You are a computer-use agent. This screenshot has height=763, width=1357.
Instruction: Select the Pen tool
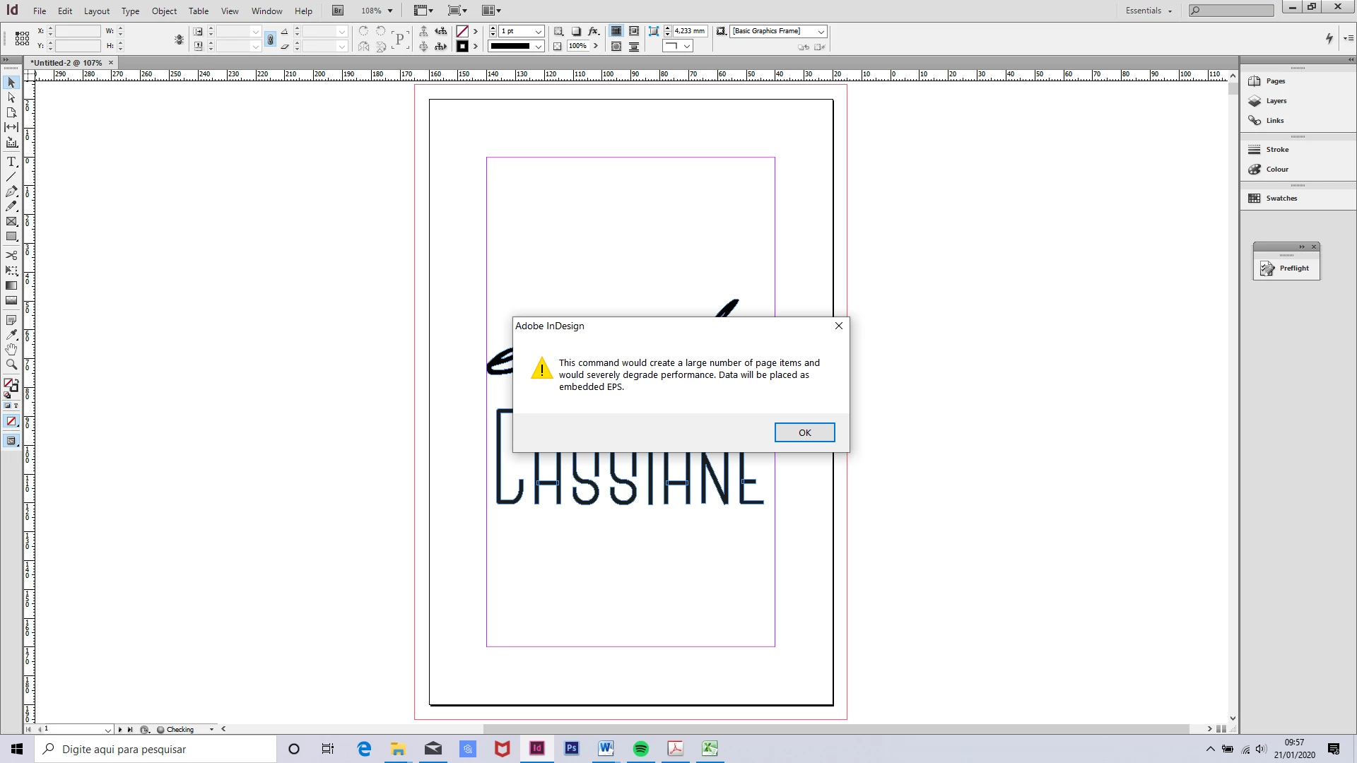[11, 191]
